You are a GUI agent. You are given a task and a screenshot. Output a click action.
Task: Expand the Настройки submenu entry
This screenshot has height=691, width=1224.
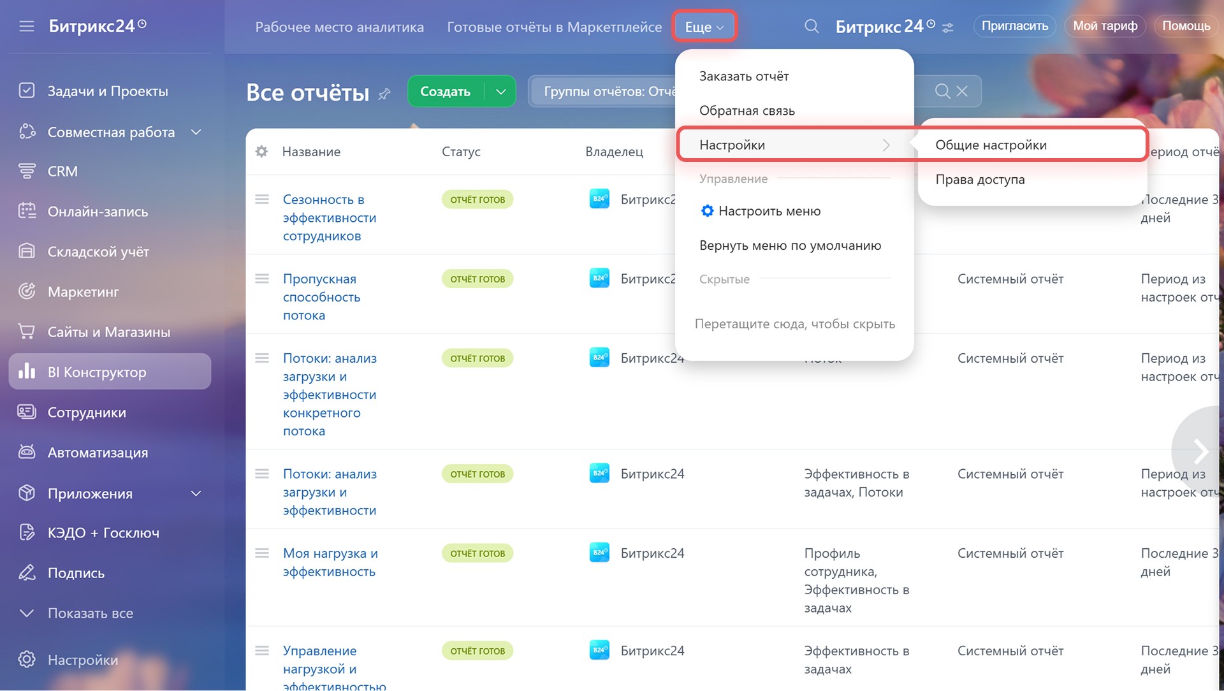tap(794, 145)
